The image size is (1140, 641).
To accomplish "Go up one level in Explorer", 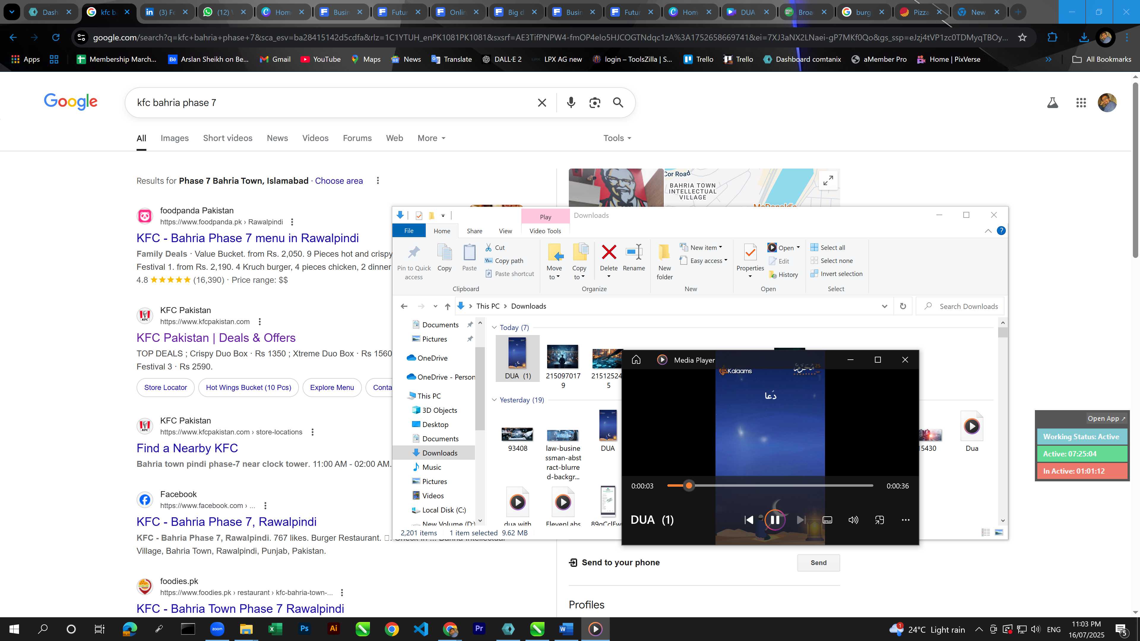I will (x=447, y=307).
